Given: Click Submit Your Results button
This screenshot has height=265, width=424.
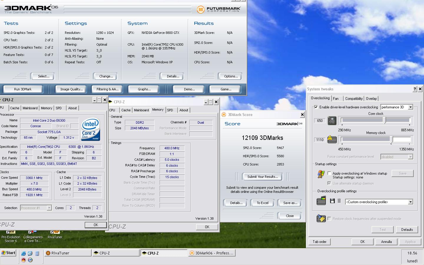Looking at the screenshot, I should 262,177.
